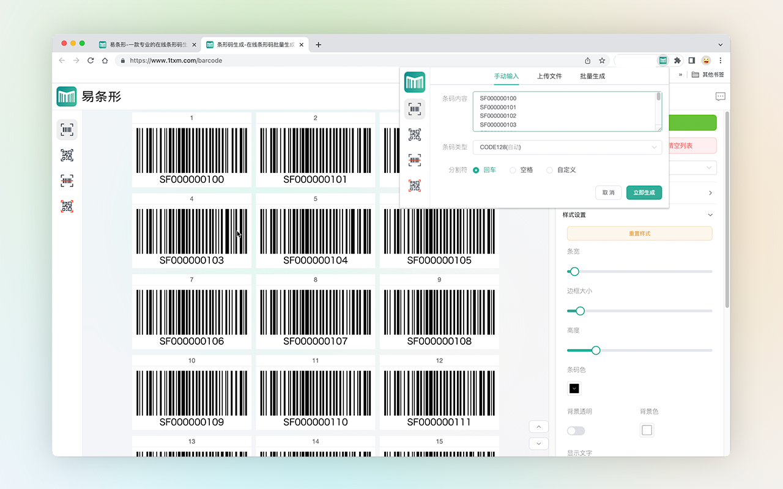Click the scroll-up arrow button below the barcode grid
783x489 pixels.
click(x=538, y=427)
